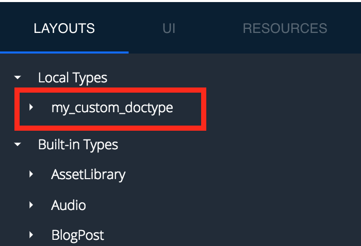Select the Audio document type
This screenshot has height=246, width=361.
(69, 205)
